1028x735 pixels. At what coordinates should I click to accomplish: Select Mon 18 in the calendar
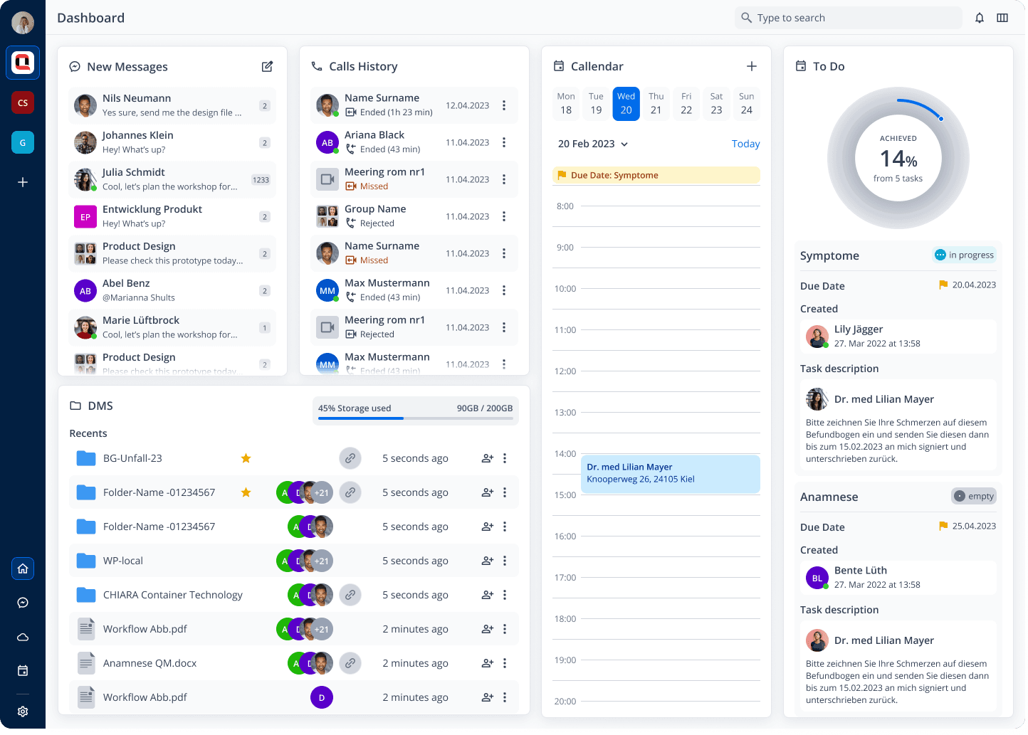pyautogui.click(x=566, y=103)
